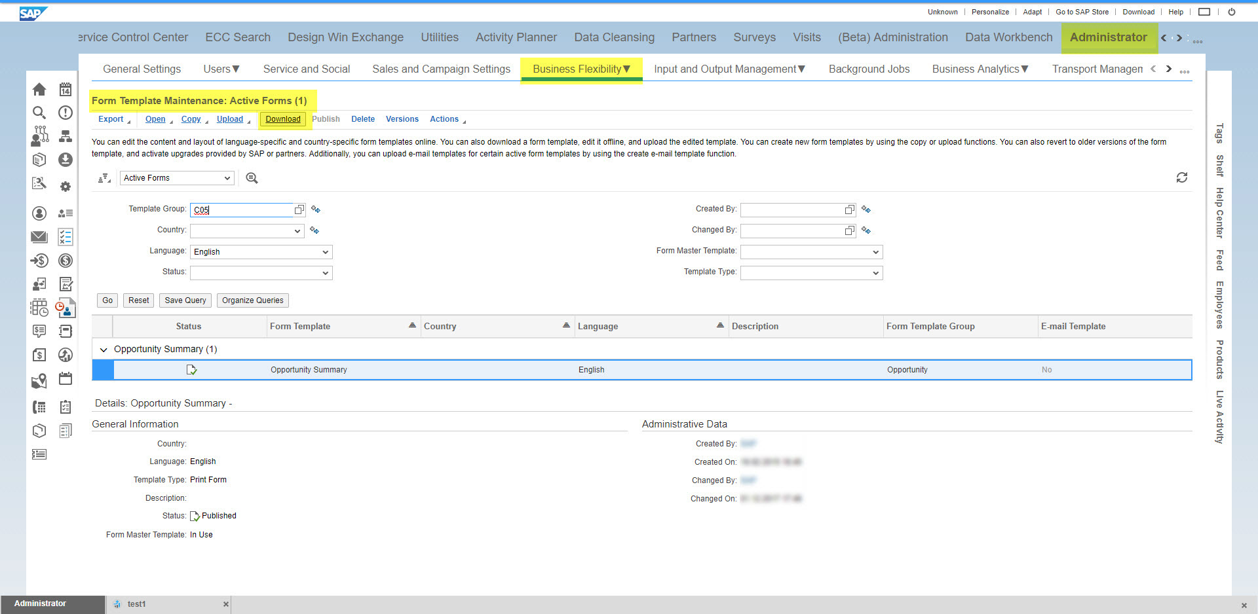Viewport: 1258px width, 614px height.
Task: Open the Background Jobs tab
Action: (869, 69)
